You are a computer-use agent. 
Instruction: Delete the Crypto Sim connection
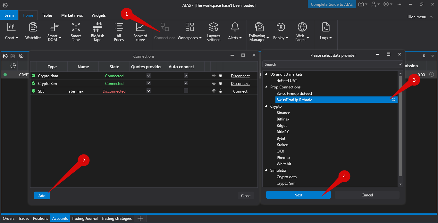click(x=220, y=83)
